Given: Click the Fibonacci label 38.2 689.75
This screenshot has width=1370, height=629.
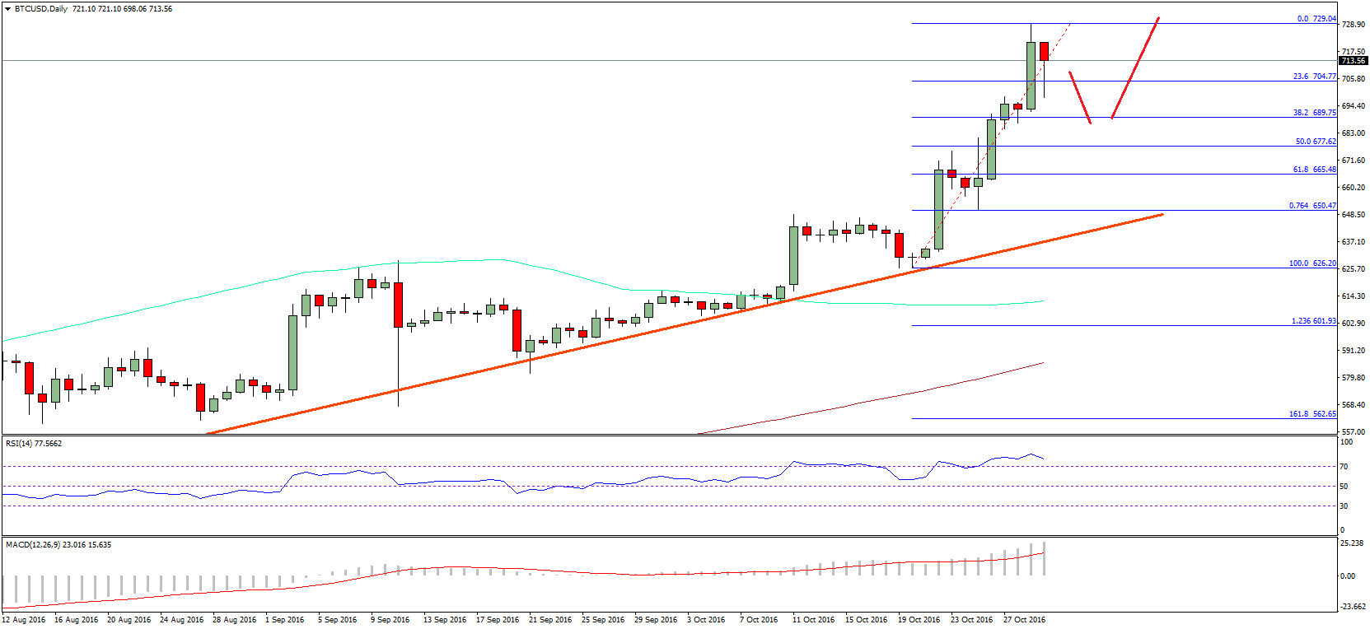Looking at the screenshot, I should [1315, 113].
